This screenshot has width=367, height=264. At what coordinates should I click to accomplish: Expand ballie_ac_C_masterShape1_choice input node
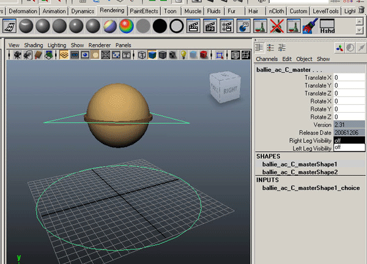tap(311, 188)
